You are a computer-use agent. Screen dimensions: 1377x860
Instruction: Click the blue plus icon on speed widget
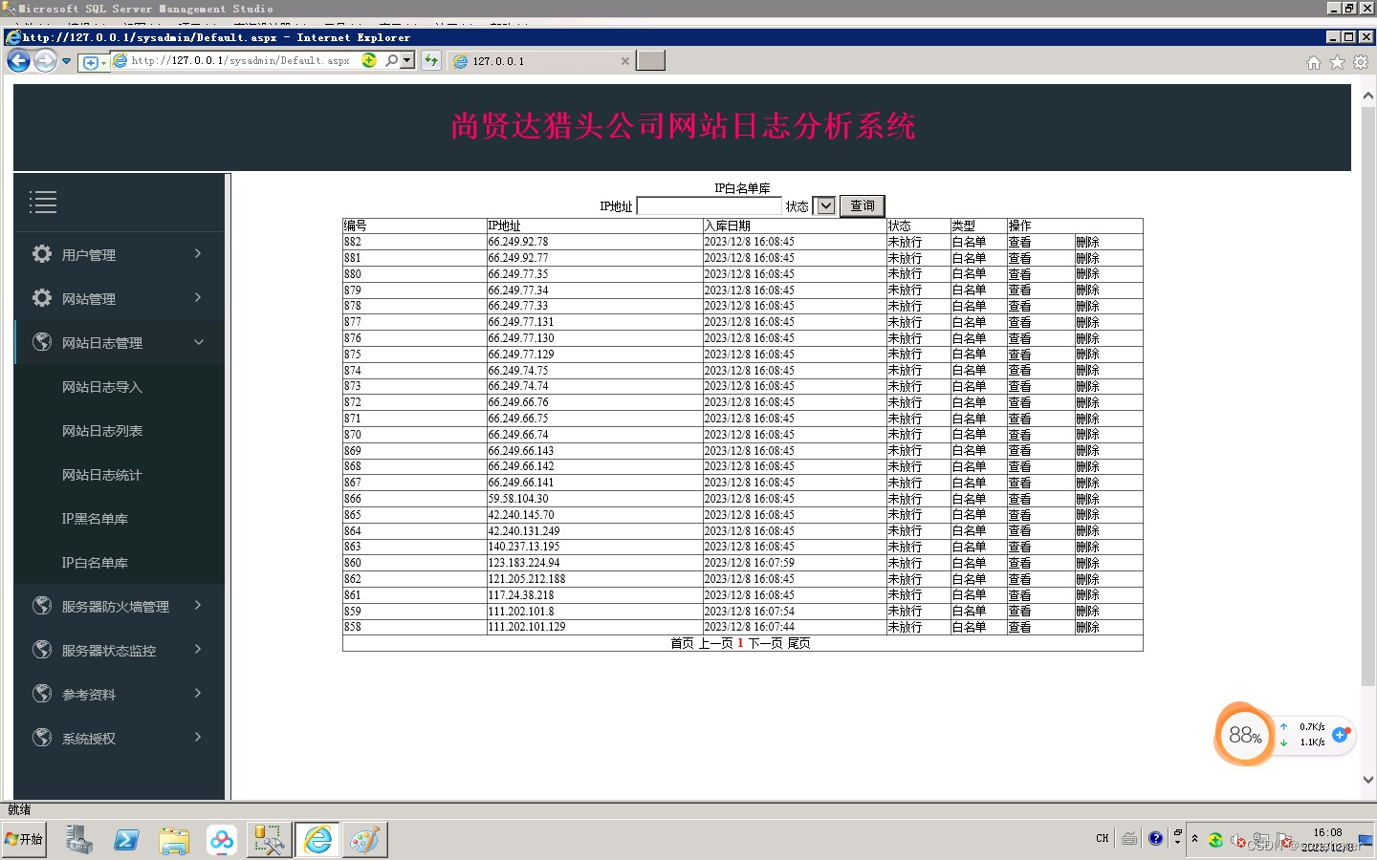coord(1341,735)
